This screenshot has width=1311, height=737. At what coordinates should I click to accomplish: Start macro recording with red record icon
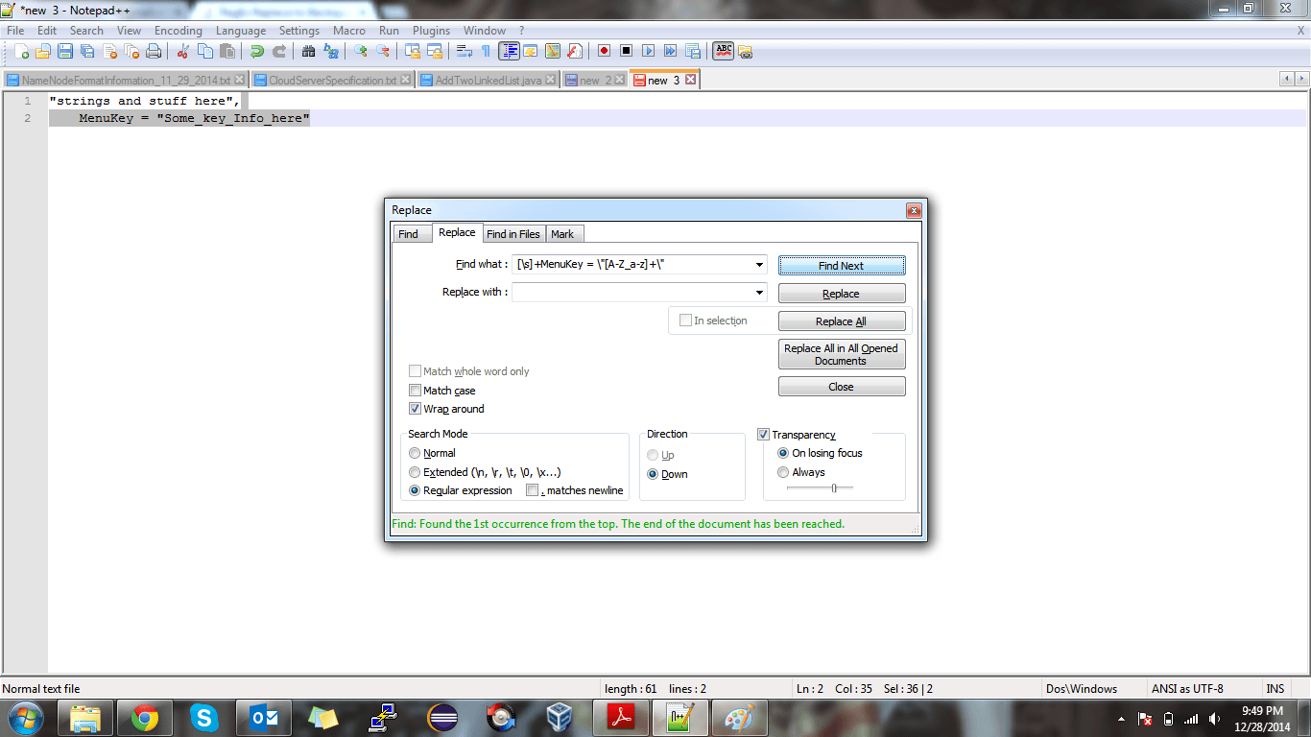[x=604, y=52]
